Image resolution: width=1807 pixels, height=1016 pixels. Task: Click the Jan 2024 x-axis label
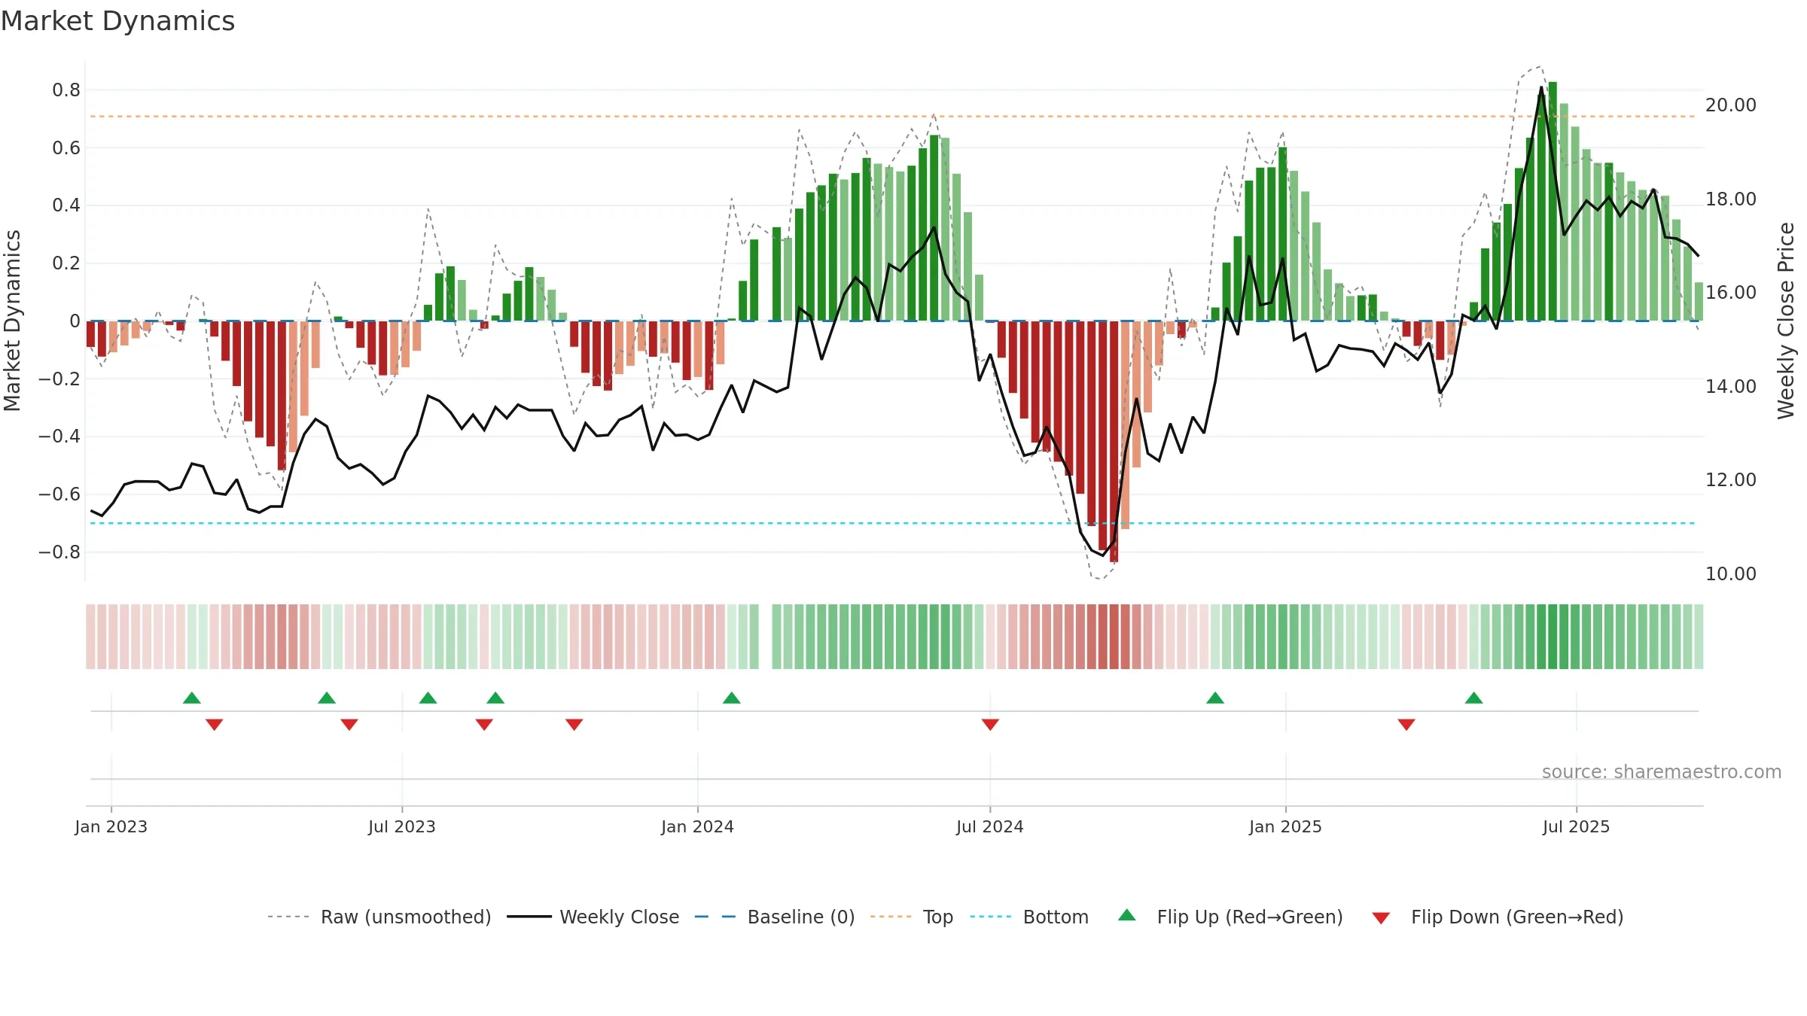point(698,826)
